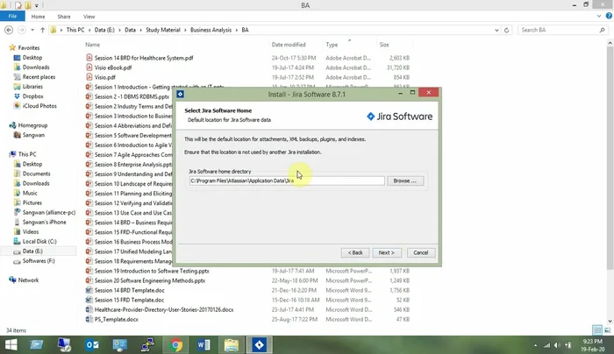Open Favorites in navigation pane
Screen dimensions: 614x354
pos(29,47)
